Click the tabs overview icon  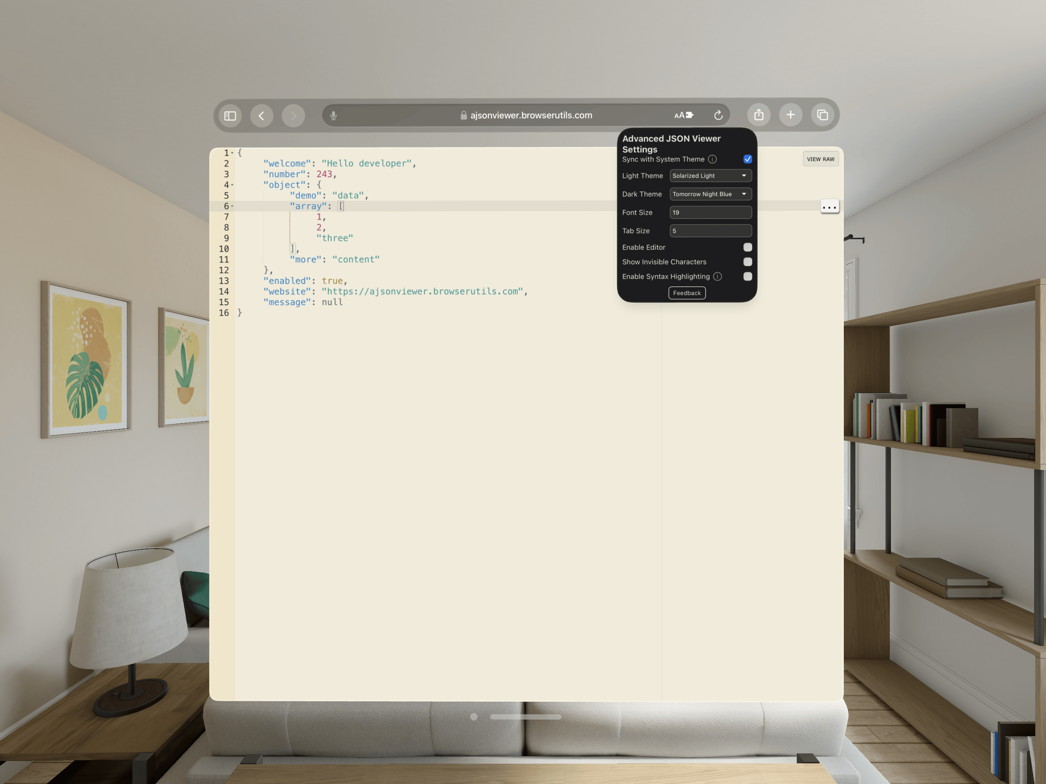822,114
